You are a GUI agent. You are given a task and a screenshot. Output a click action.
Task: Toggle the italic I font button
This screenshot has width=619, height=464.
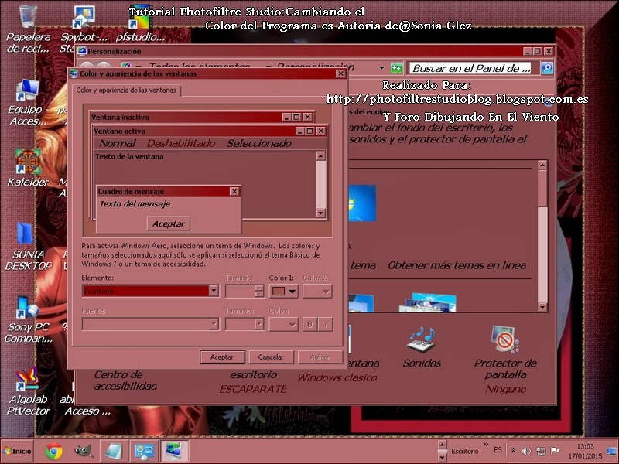point(326,324)
